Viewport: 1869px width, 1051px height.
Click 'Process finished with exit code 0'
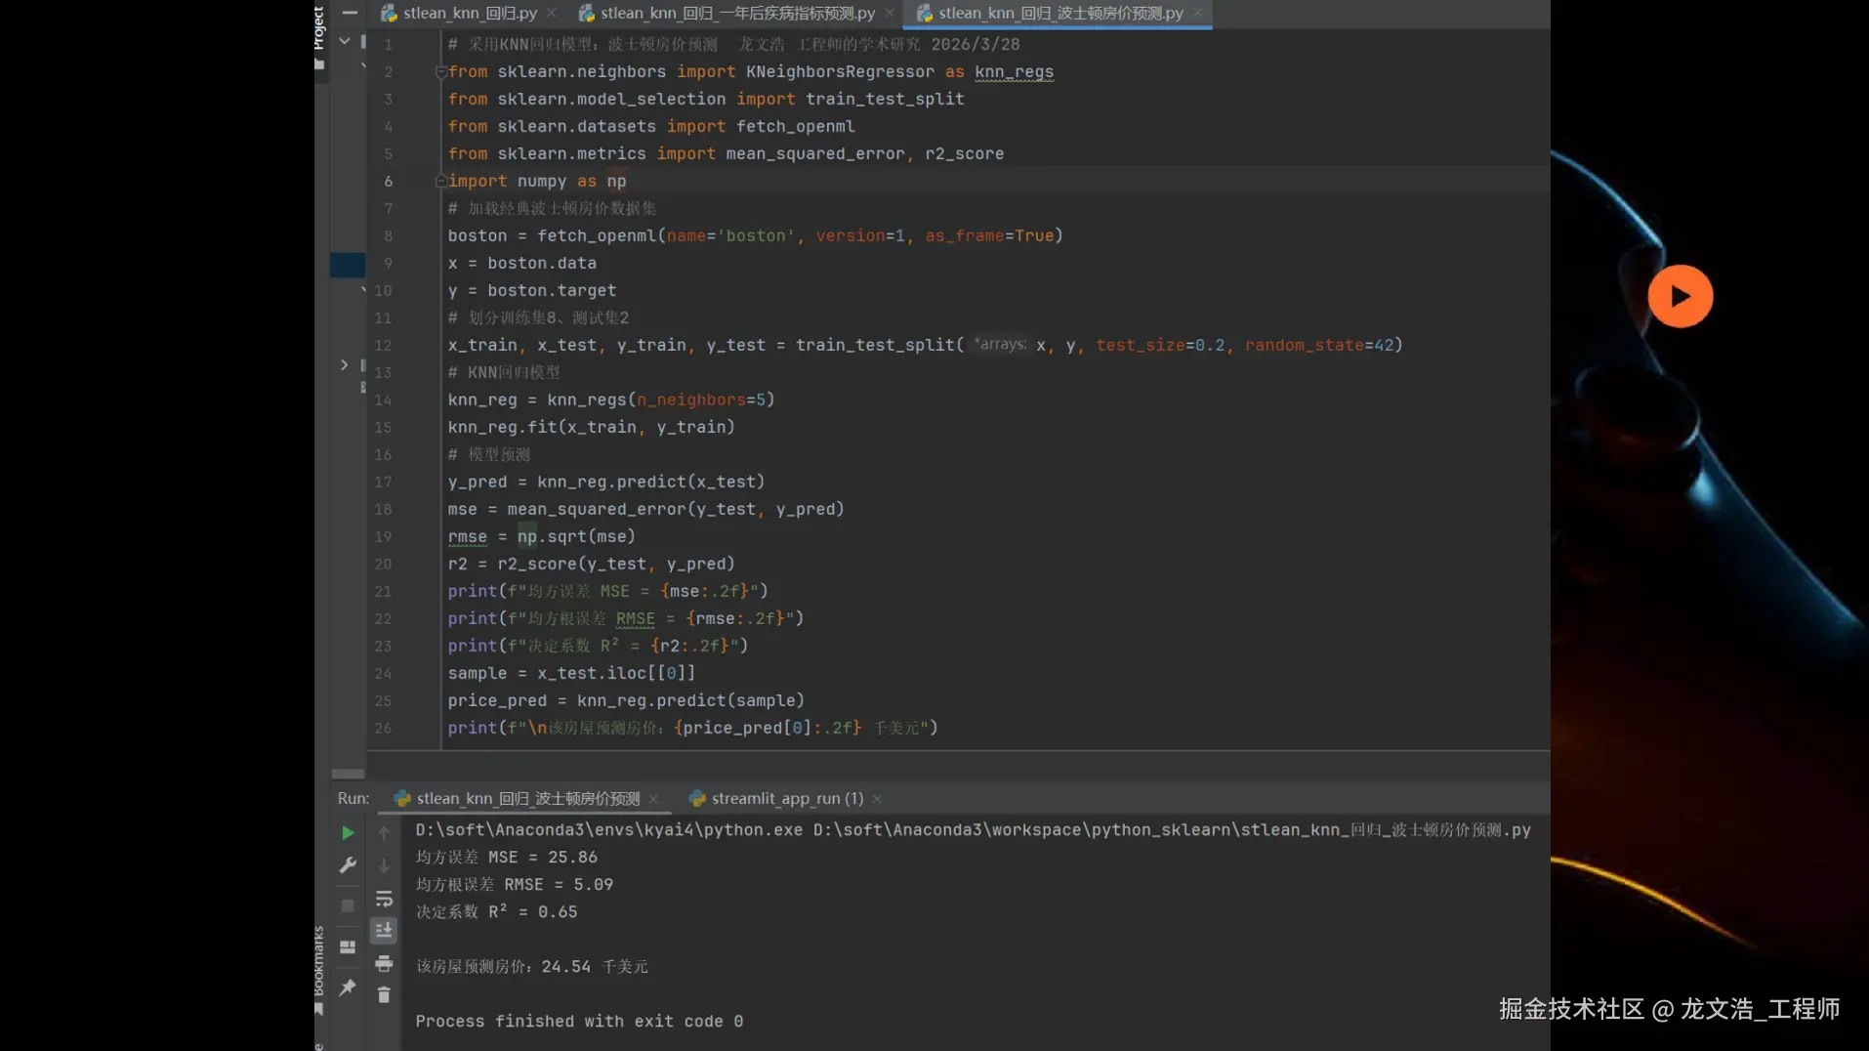coord(579,1022)
